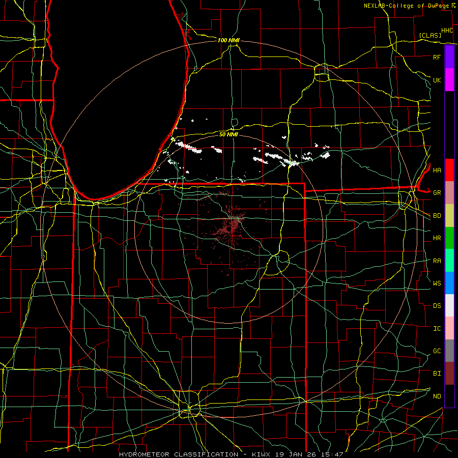Click the IC legend label
458x458 pixels.
pyautogui.click(x=437, y=328)
